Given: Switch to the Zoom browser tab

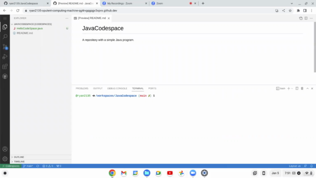Looking at the screenshot, I should pyautogui.click(x=174, y=3).
